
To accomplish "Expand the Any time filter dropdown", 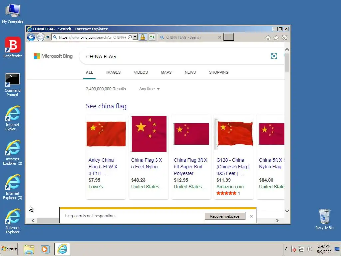I will pos(150,89).
